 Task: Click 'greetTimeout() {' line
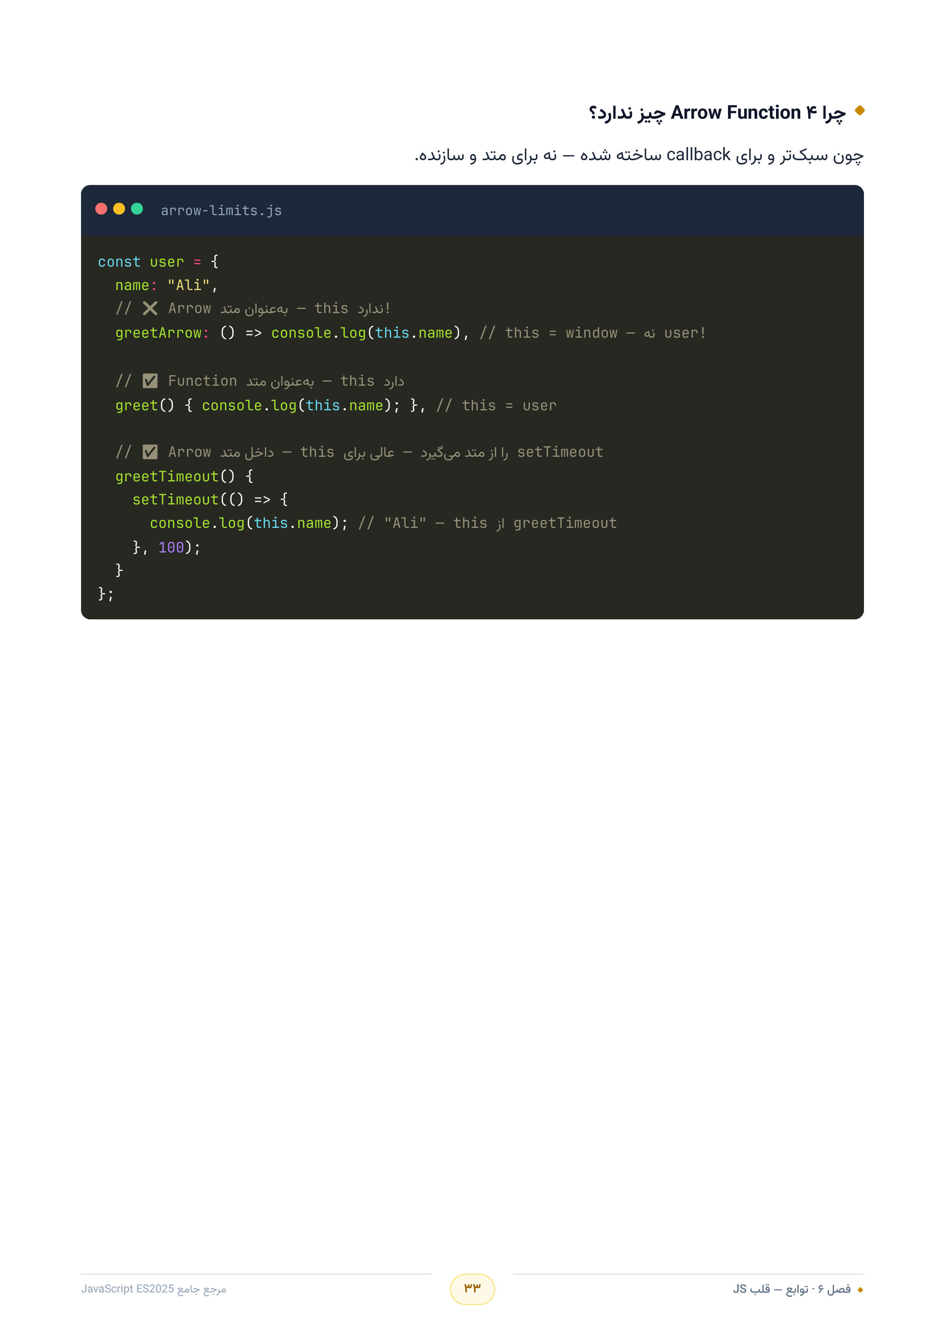click(184, 476)
